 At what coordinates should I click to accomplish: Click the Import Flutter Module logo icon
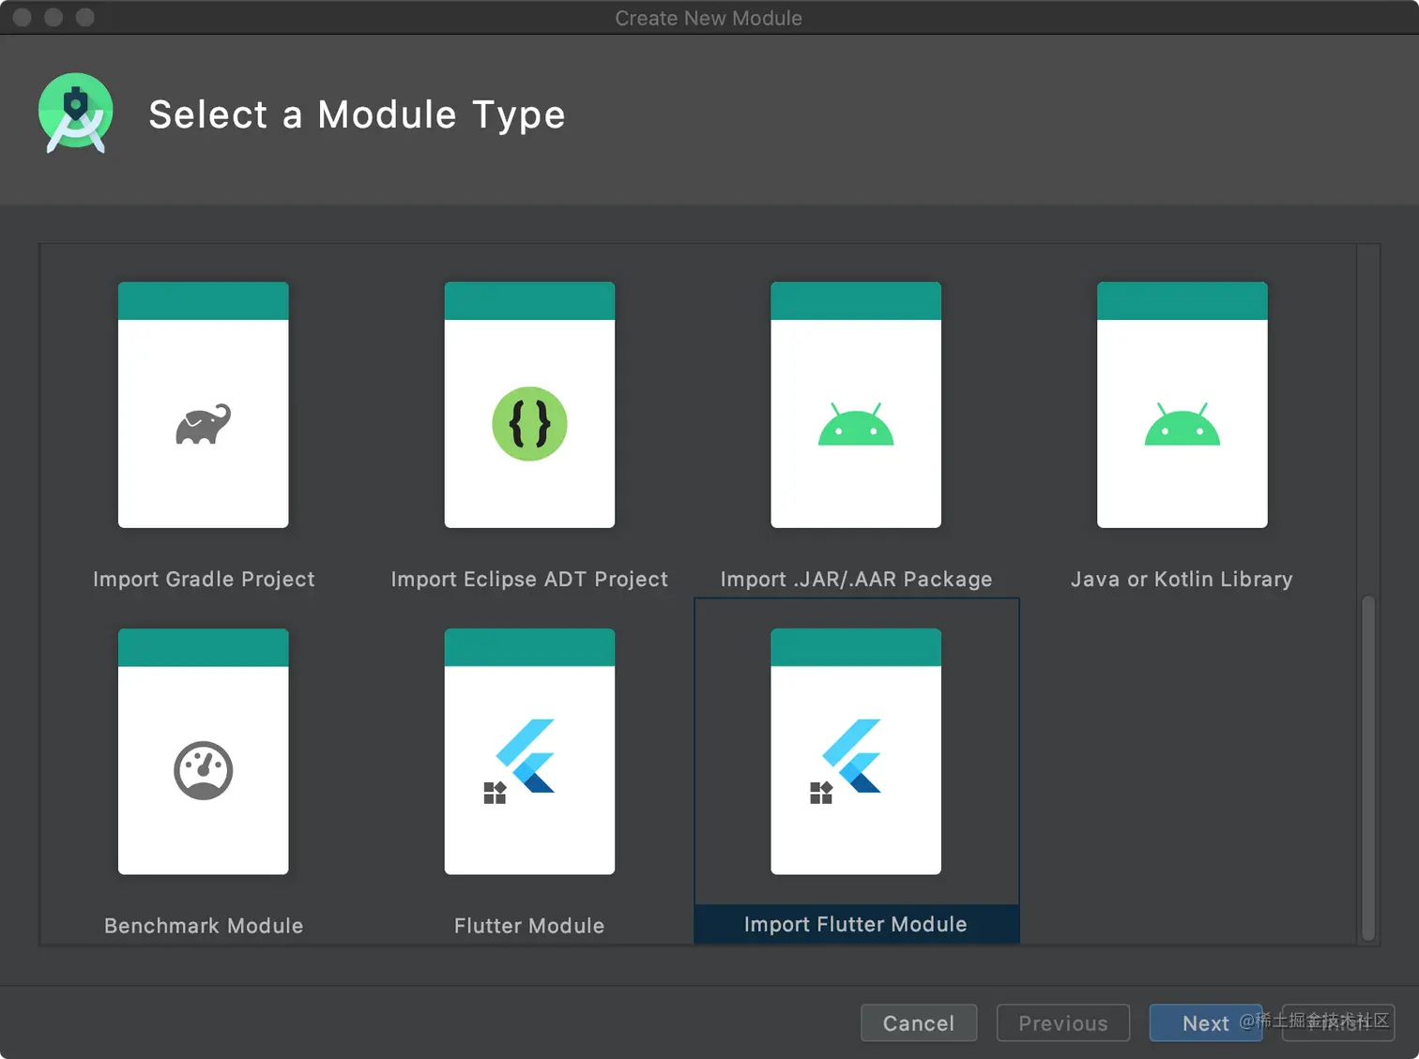click(846, 762)
